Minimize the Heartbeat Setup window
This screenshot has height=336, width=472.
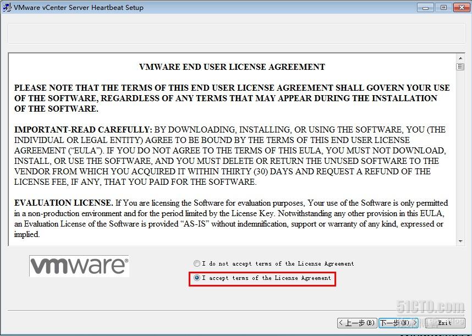pyautogui.click(x=425, y=8)
